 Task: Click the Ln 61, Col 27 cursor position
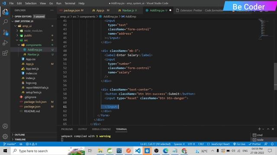(x=155, y=144)
